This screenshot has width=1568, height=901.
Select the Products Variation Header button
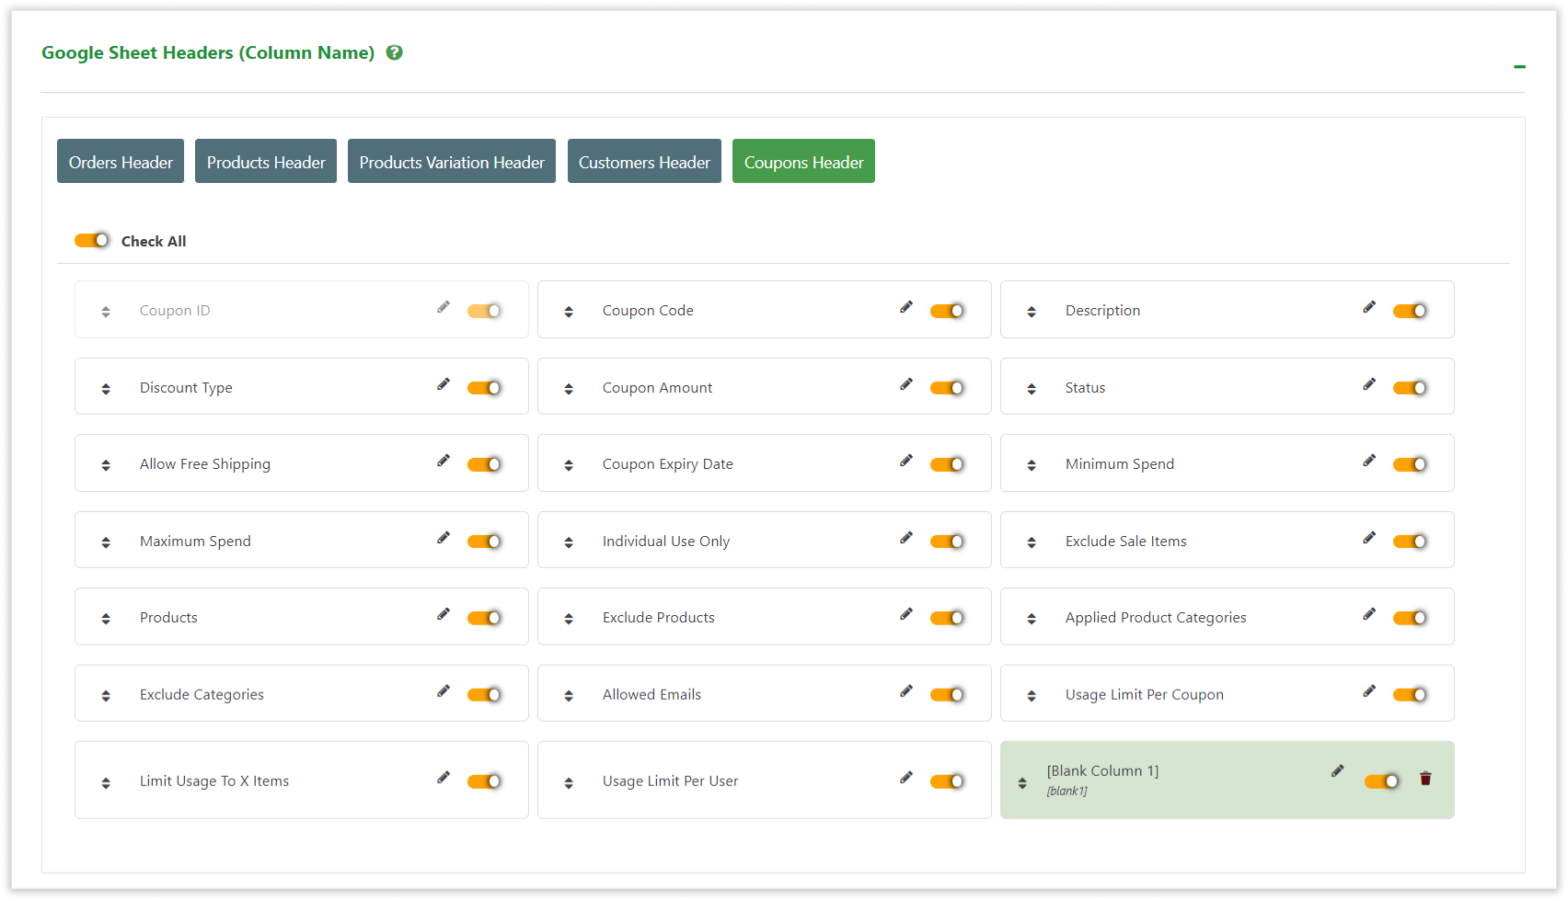point(451,161)
